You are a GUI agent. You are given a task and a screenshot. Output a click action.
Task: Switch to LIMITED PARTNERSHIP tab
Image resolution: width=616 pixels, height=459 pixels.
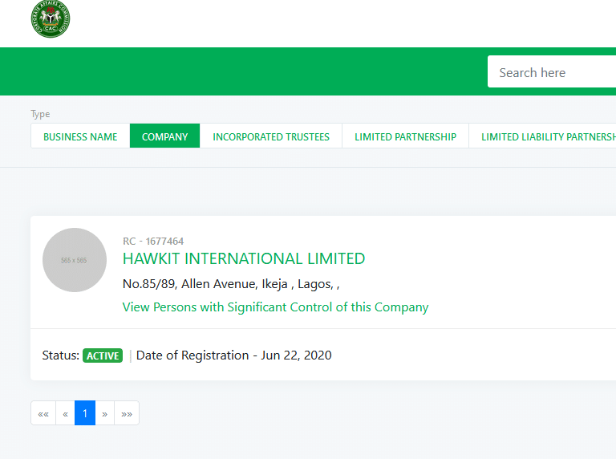click(405, 136)
